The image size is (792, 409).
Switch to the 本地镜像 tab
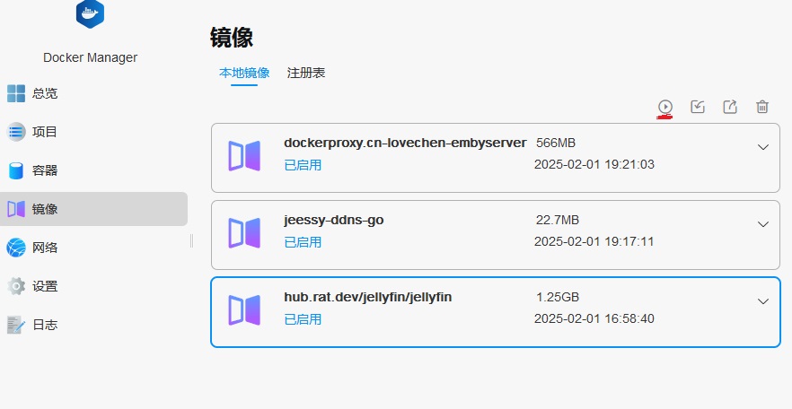(244, 74)
